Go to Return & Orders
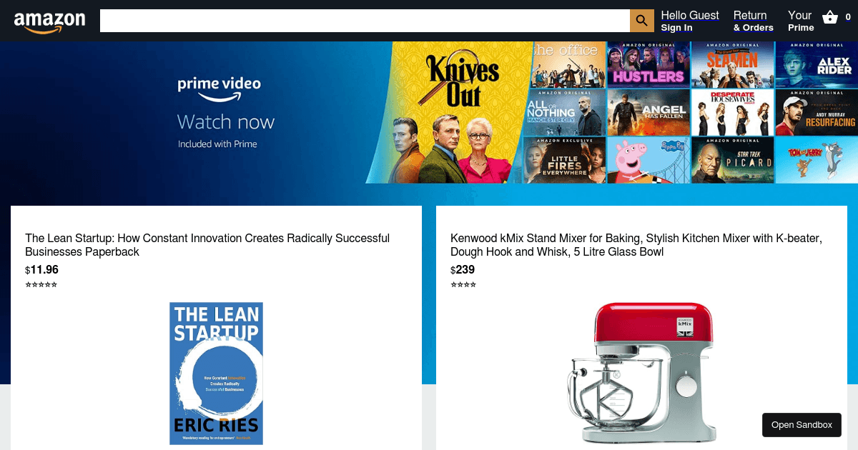The image size is (858, 450). click(x=754, y=21)
